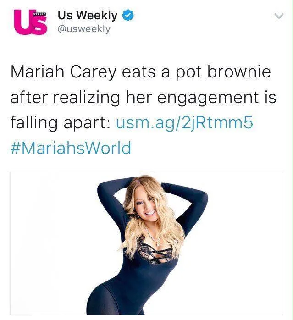Open the pink Us Weekly profile avatar
Image resolution: width=293 pixels, height=320 pixels.
(x=30, y=22)
